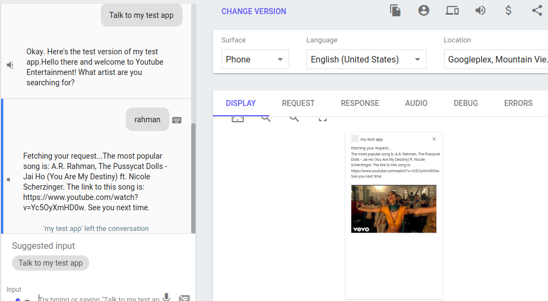Switch to the AUDIO tab
The image size is (548, 301).
[x=416, y=103]
